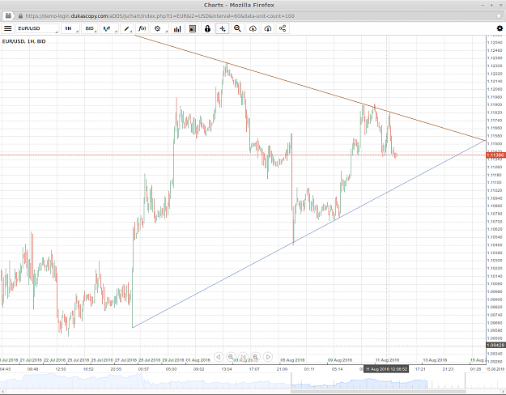This screenshot has width=506, height=395.
Task: Open the f(x) indicators menu
Action: click(142, 28)
